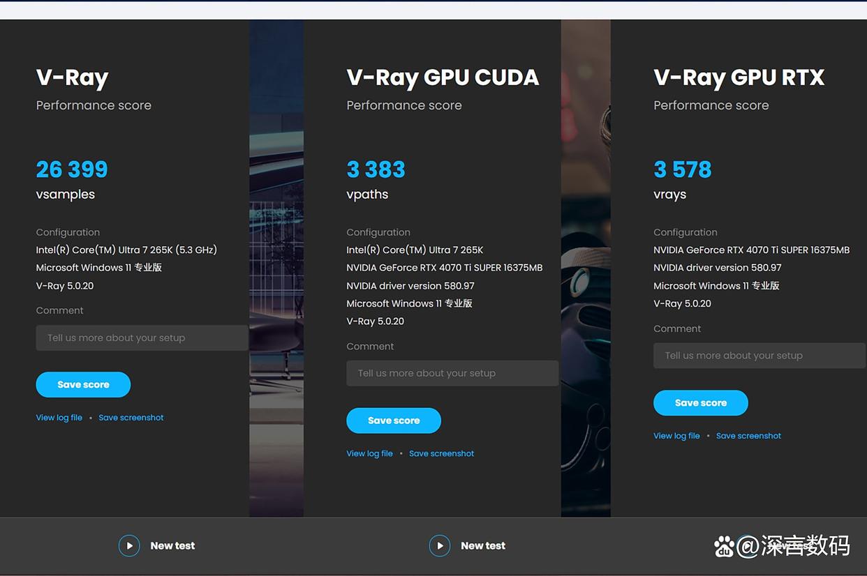Screen dimensions: 867x576
Task: Click Save screenshot in the GPU RTX panel
Action: tap(748, 436)
